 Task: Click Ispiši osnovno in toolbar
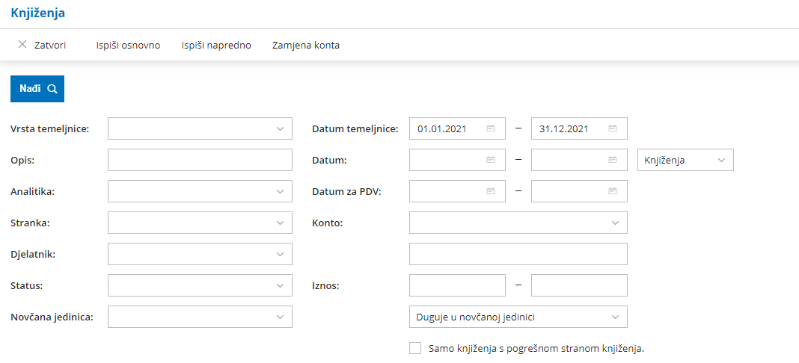pos(129,46)
